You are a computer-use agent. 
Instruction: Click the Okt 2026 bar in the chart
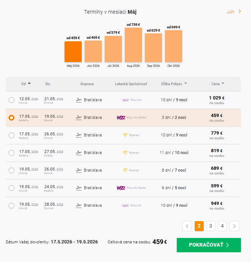[x=174, y=46]
